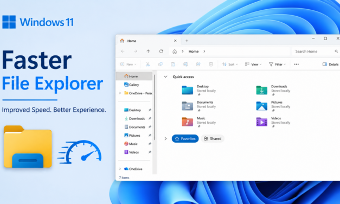The width and height of the screenshot is (340, 204).
Task: Click the search magnifier icon
Action: (x=336, y=51)
